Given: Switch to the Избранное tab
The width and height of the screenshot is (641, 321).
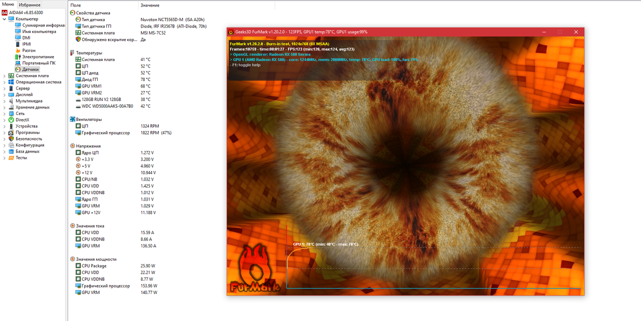Looking at the screenshot, I should [x=30, y=4].
